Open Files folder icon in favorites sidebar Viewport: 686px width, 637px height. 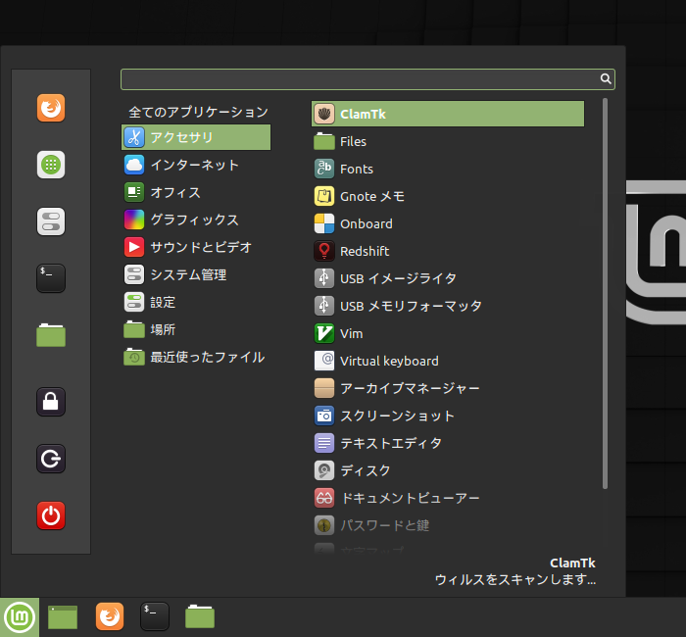(x=51, y=335)
